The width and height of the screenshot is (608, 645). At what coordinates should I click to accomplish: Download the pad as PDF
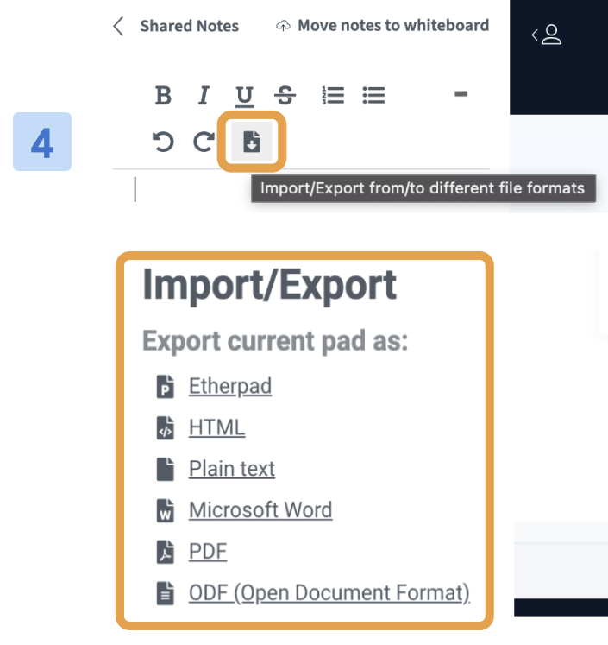(x=208, y=552)
